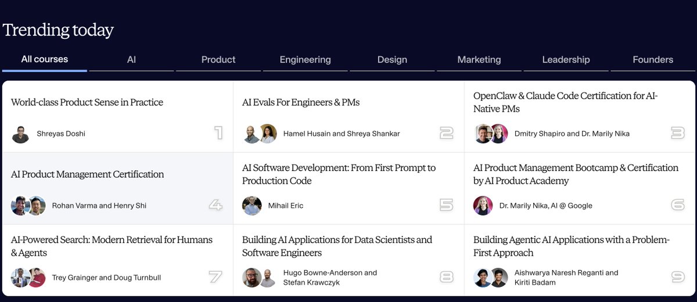
Task: Open OpenClaw & Claude Code Certification course
Action: tap(566, 102)
